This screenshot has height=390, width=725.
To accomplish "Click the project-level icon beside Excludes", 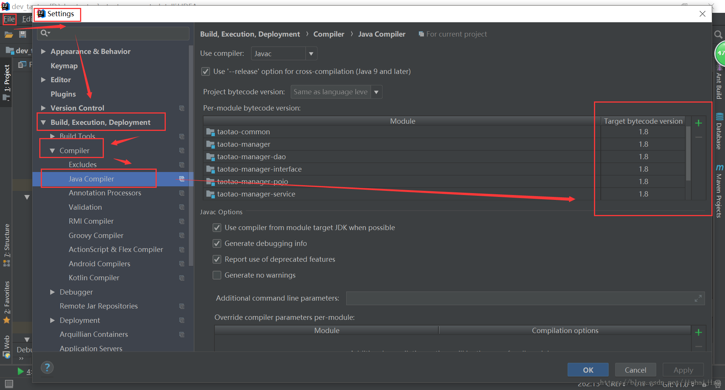I will pos(182,165).
